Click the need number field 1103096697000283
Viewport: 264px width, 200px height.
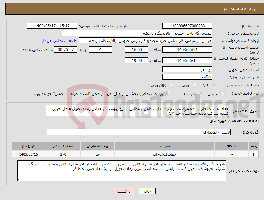(x=187, y=26)
